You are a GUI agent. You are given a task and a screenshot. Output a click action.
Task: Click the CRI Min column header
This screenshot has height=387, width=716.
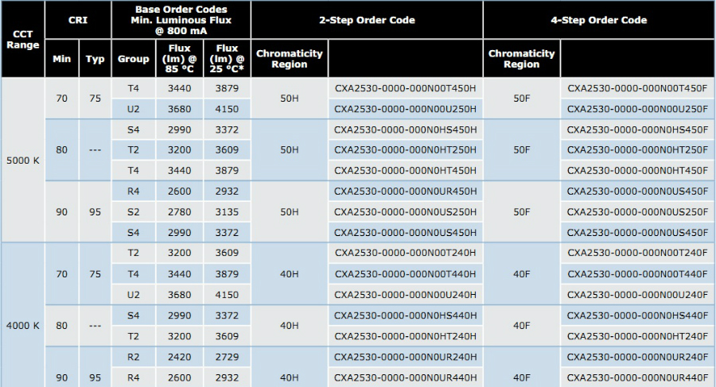click(62, 59)
